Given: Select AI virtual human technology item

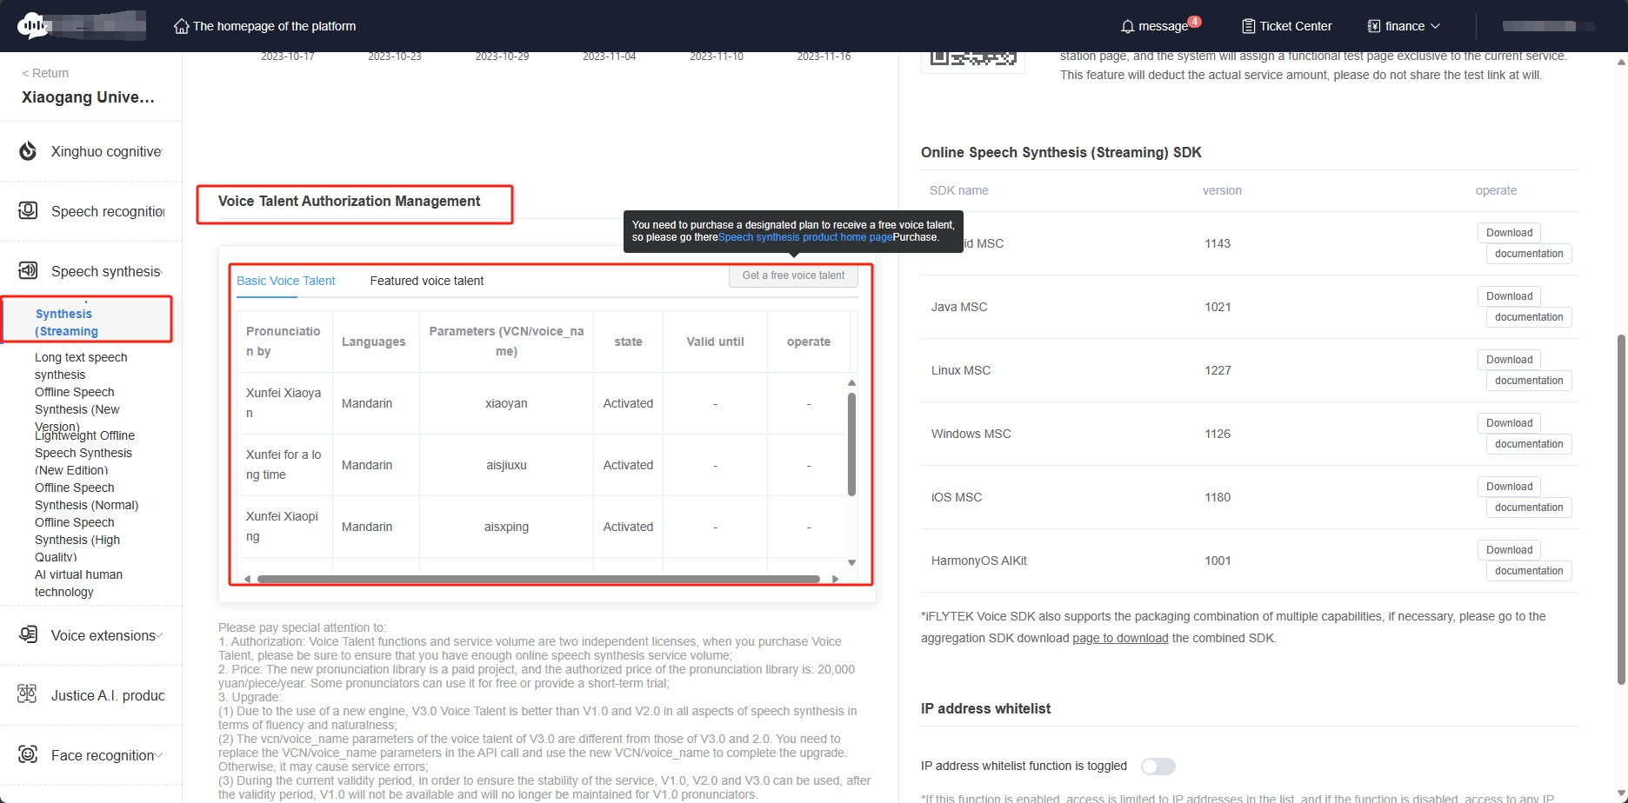Looking at the screenshot, I should pos(78,583).
